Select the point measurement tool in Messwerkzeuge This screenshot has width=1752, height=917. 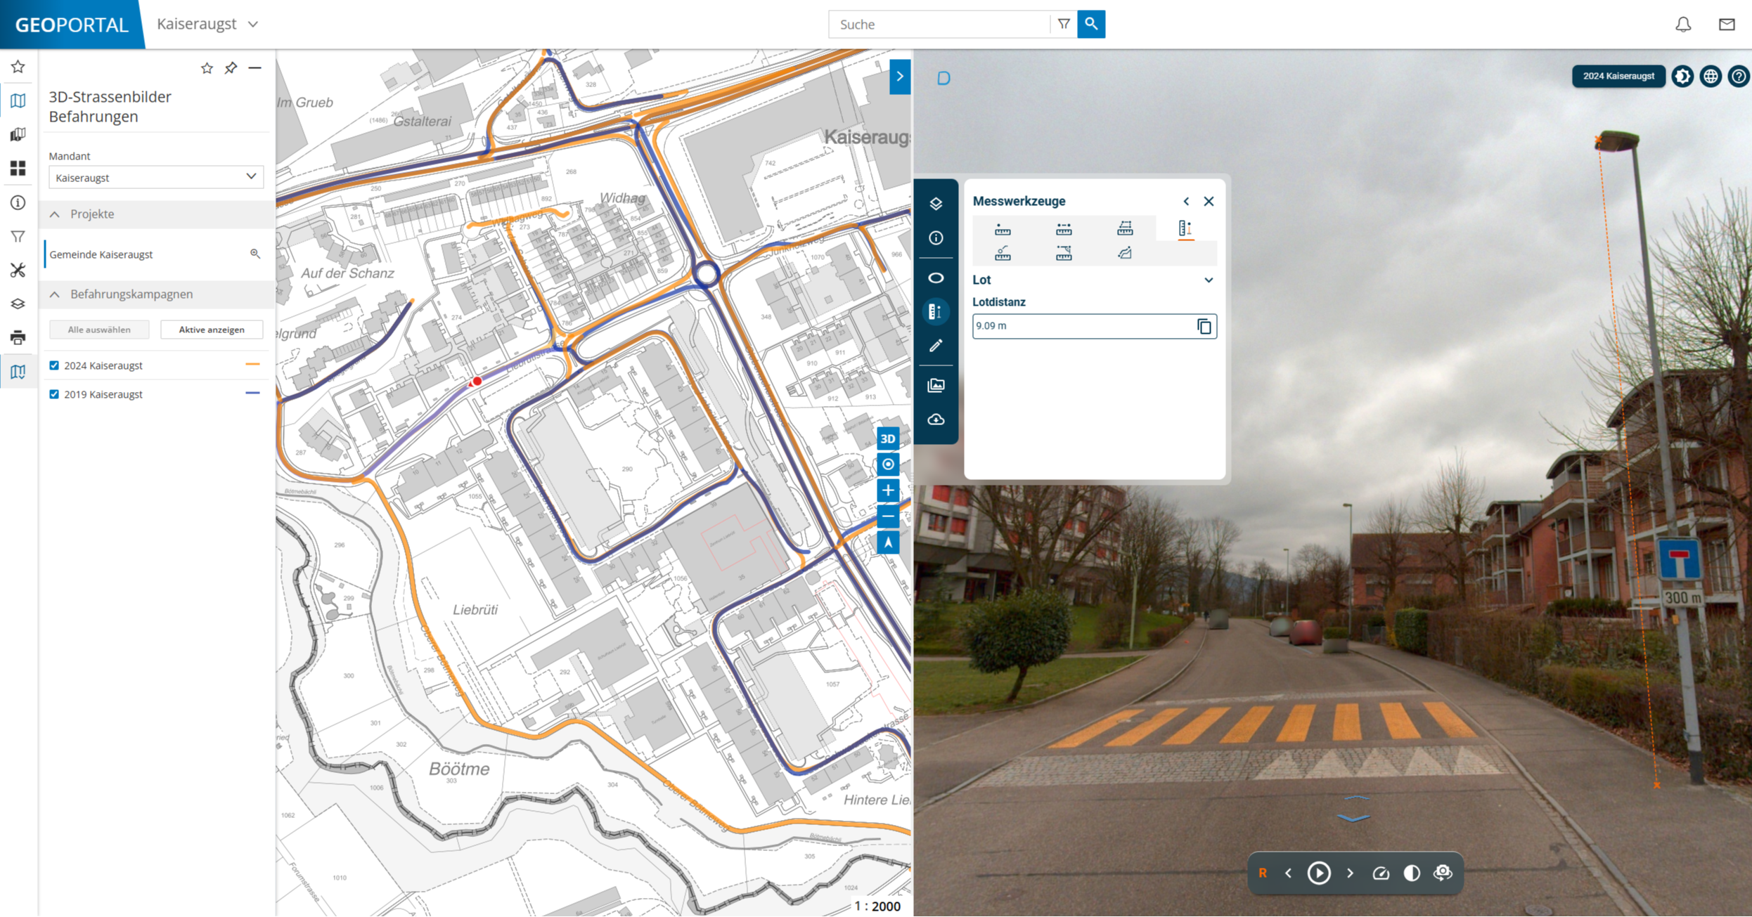click(x=1001, y=228)
